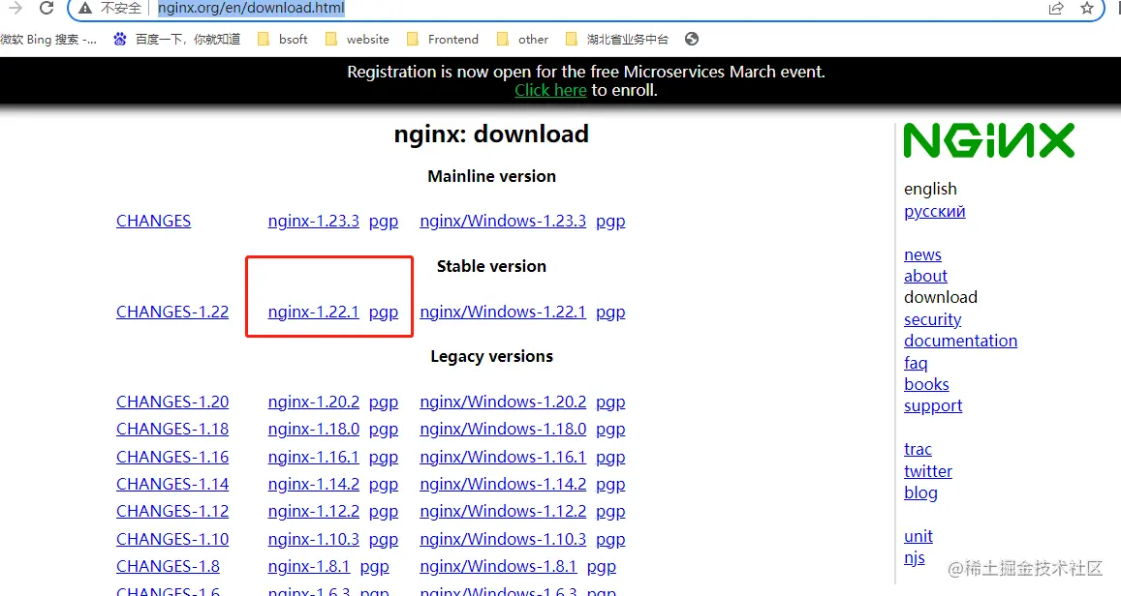Open pgp signature next to nginx-1.22.1
The width and height of the screenshot is (1121, 596).
click(x=384, y=313)
